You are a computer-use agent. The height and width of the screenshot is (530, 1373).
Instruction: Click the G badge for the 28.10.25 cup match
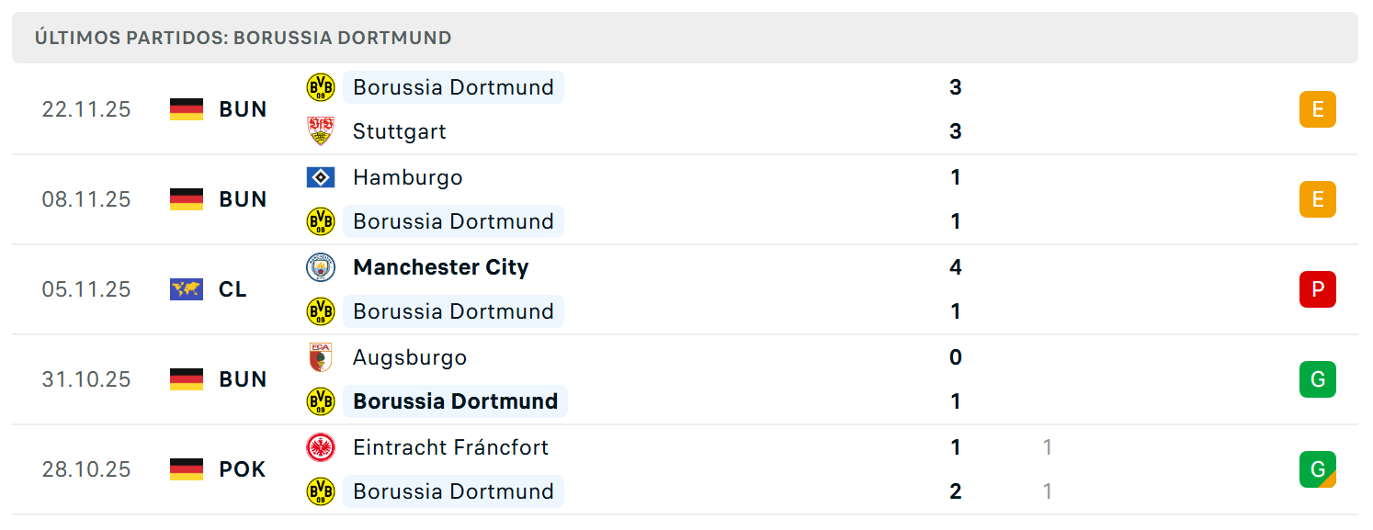1317,469
